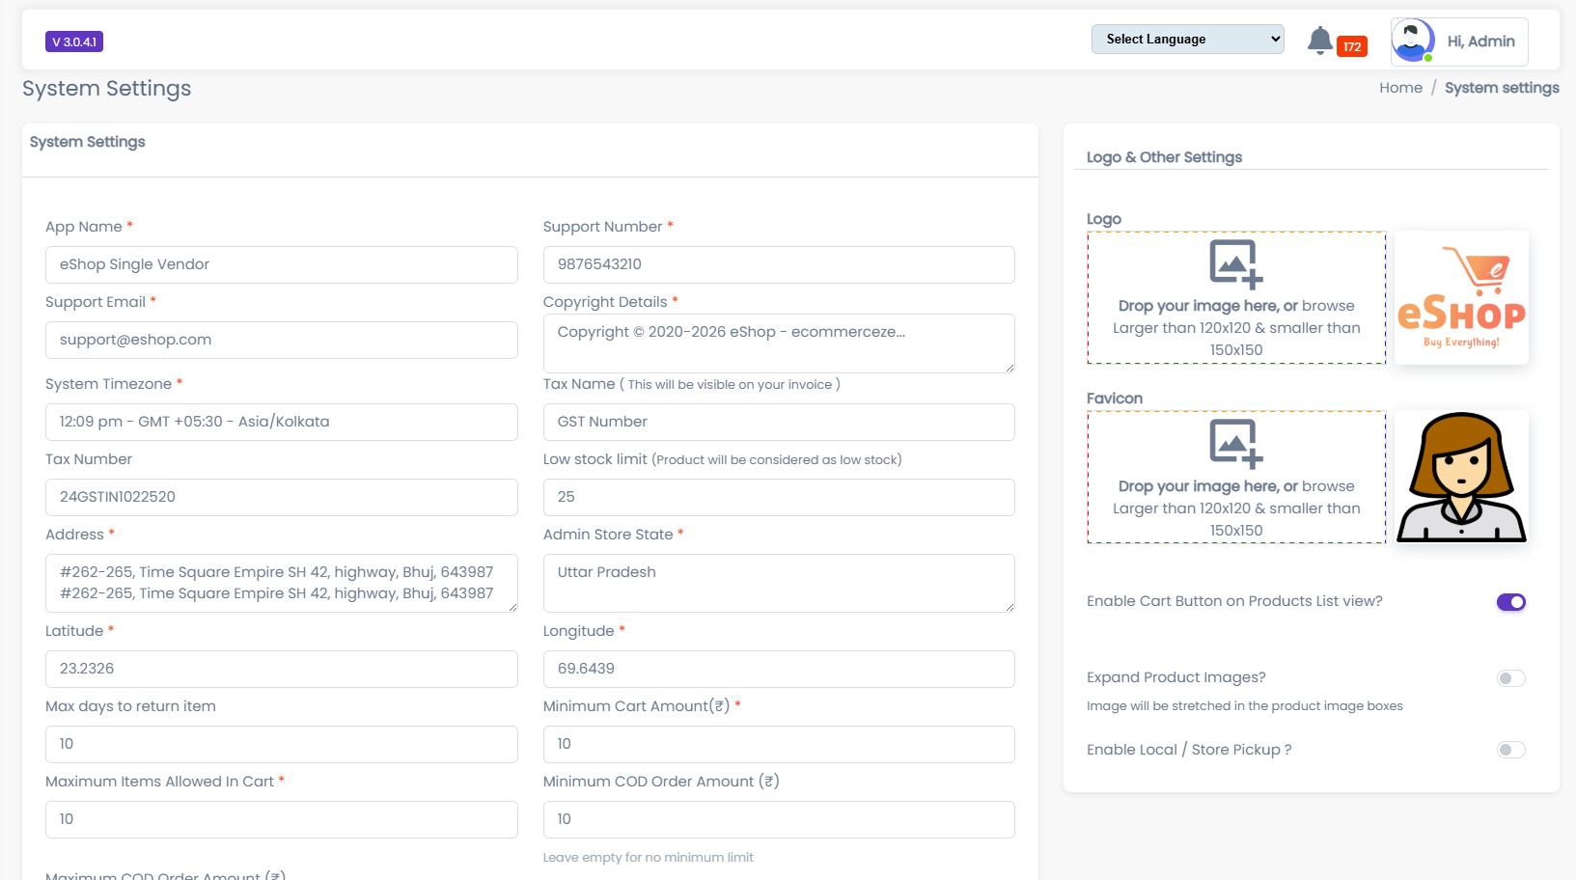Click the 172 notification count badge
The image size is (1576, 880).
(1352, 46)
